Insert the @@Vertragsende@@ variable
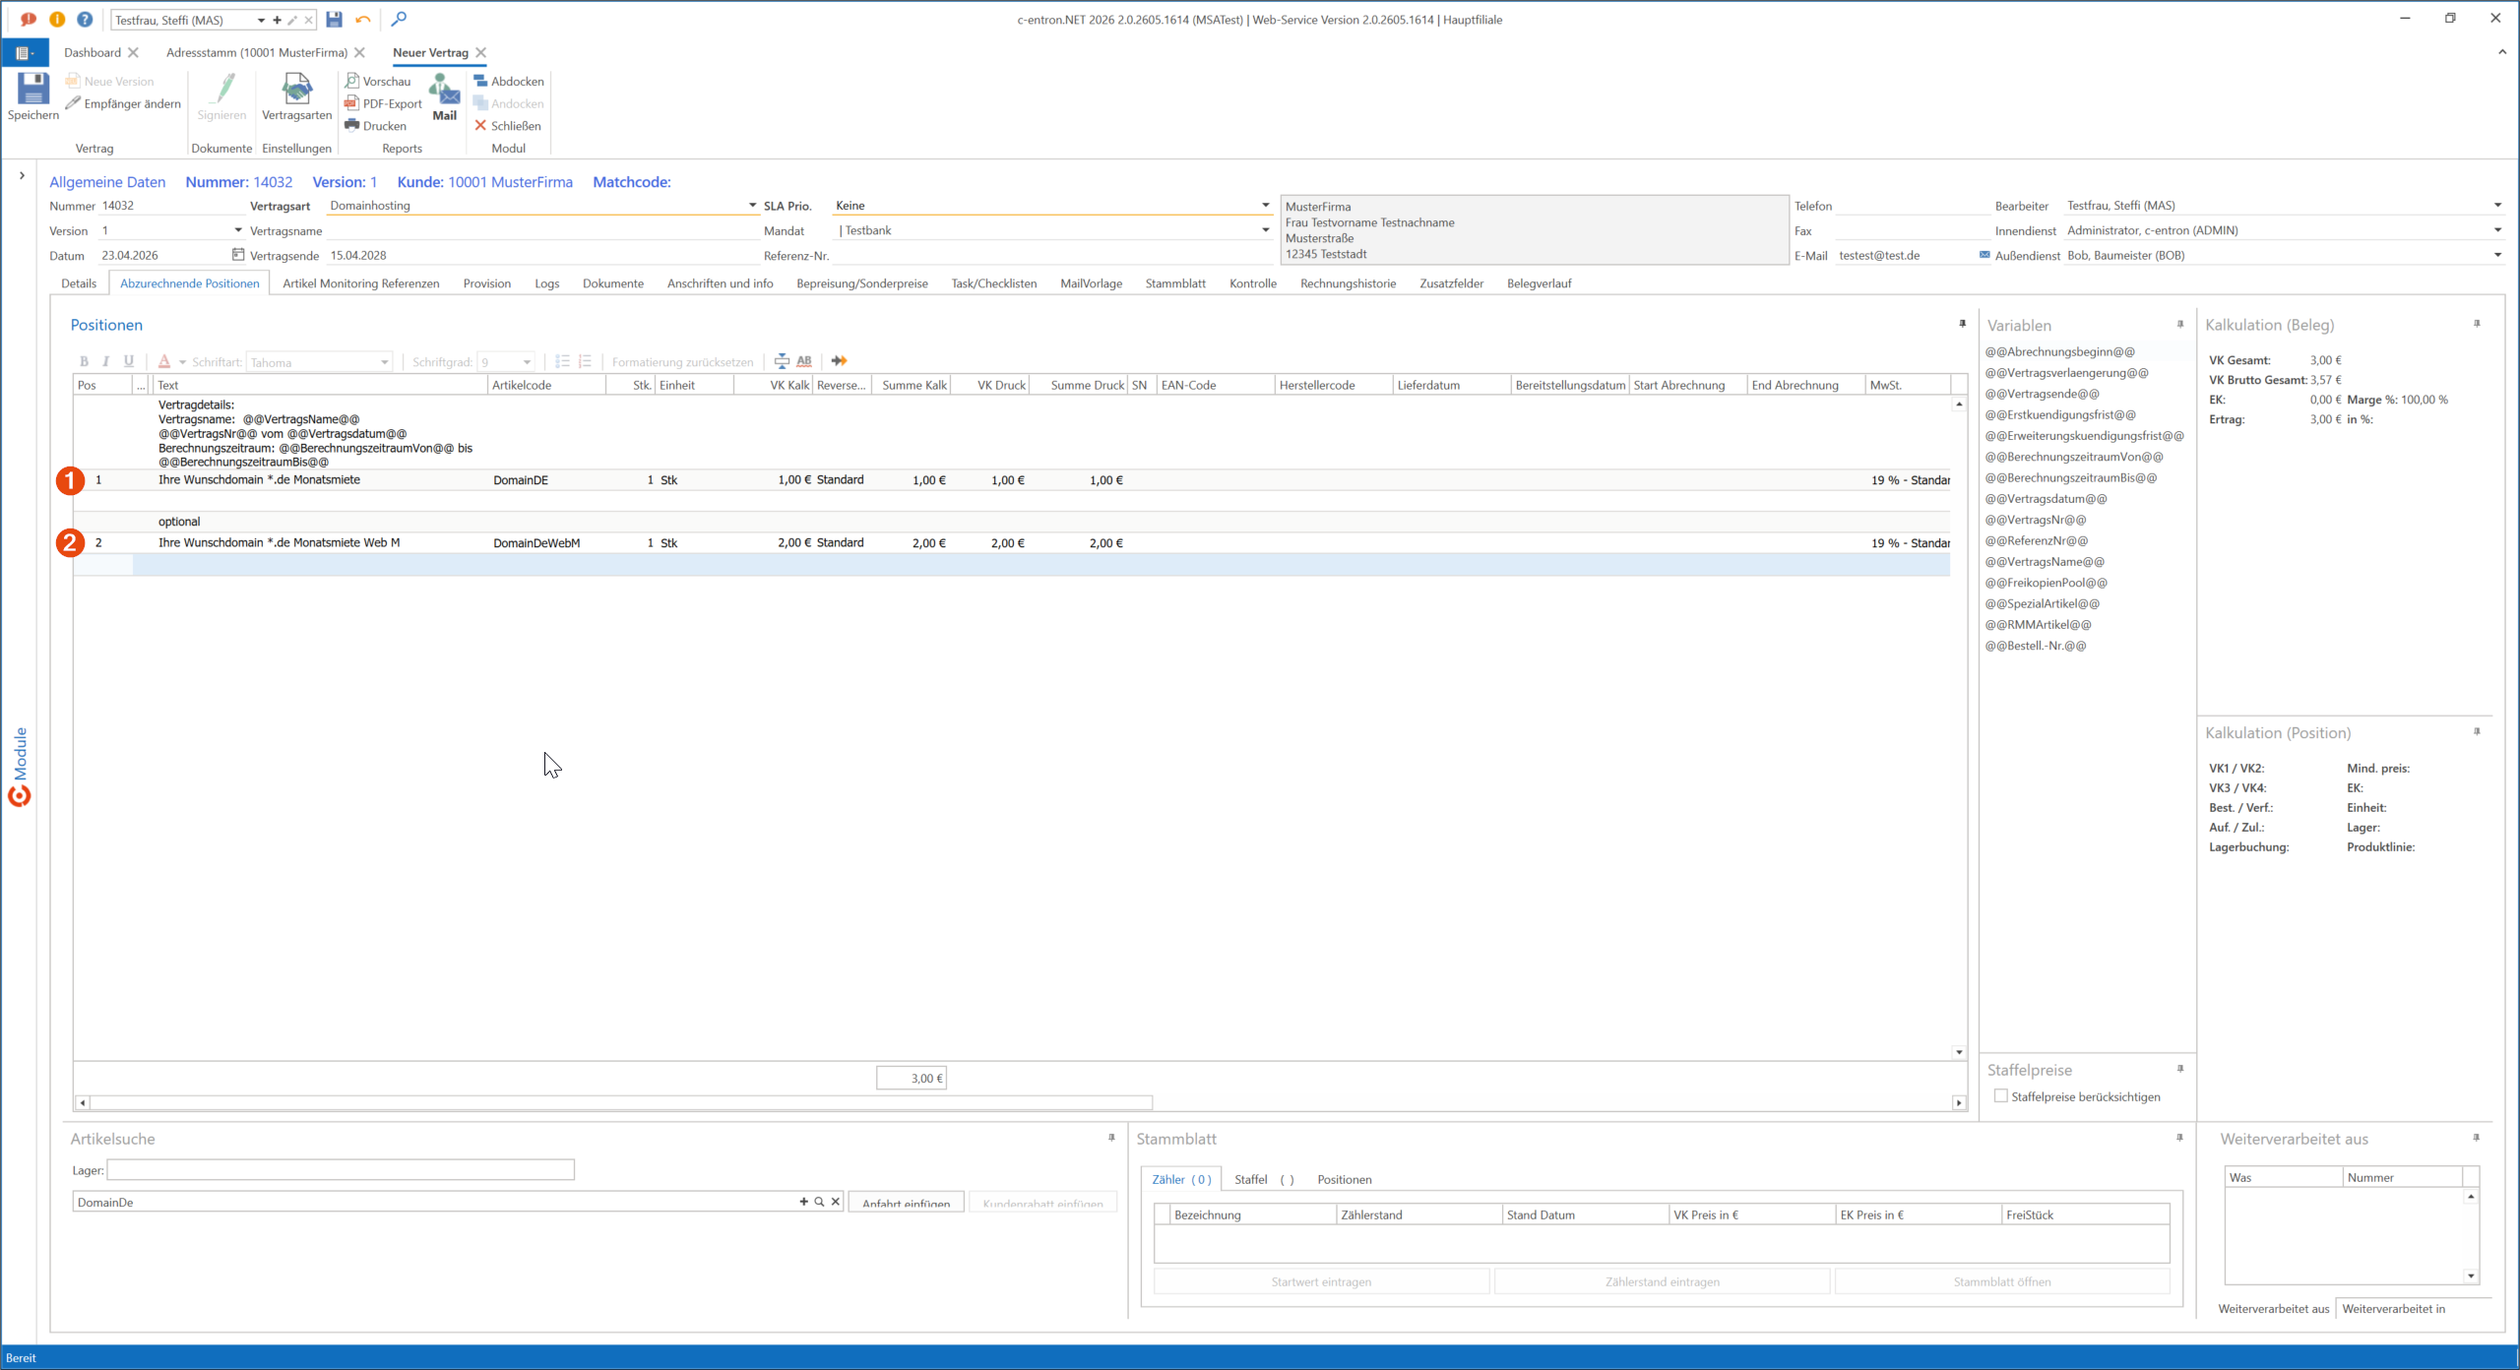Screen dimensions: 2520x1370 point(2043,394)
